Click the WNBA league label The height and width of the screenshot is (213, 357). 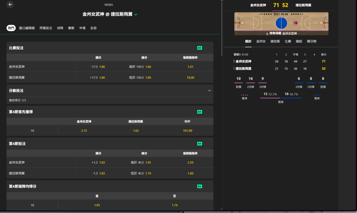(109, 5)
